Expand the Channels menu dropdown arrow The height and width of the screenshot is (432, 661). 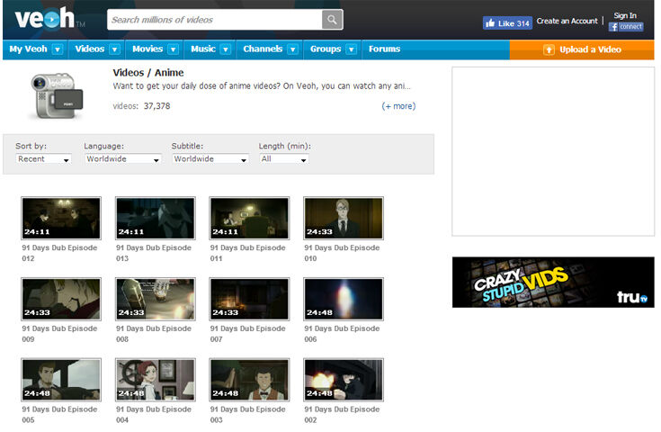[292, 49]
